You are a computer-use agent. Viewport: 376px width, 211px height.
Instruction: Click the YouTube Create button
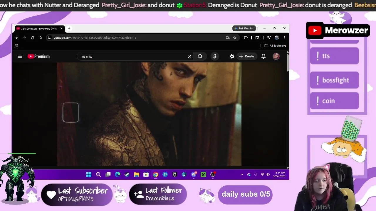click(246, 56)
